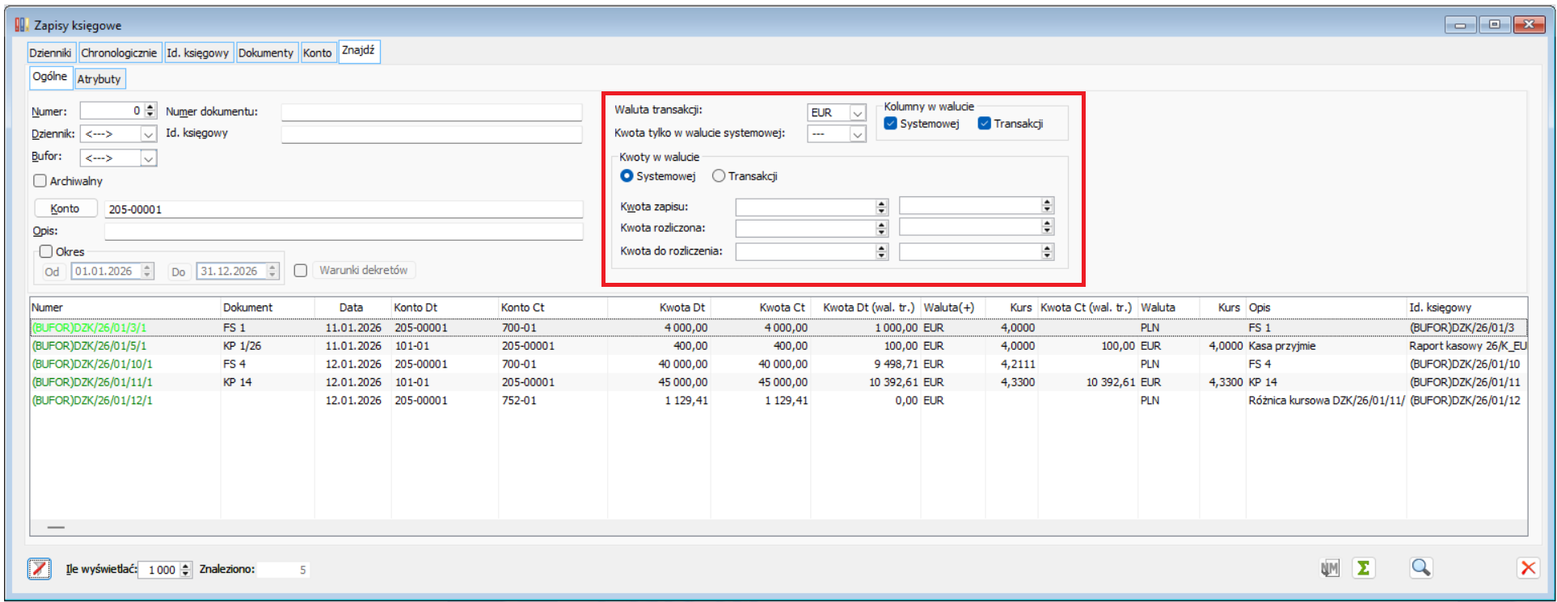This screenshot has height=602, width=1557.
Task: Click the green sigma sum icon
Action: tap(1363, 568)
